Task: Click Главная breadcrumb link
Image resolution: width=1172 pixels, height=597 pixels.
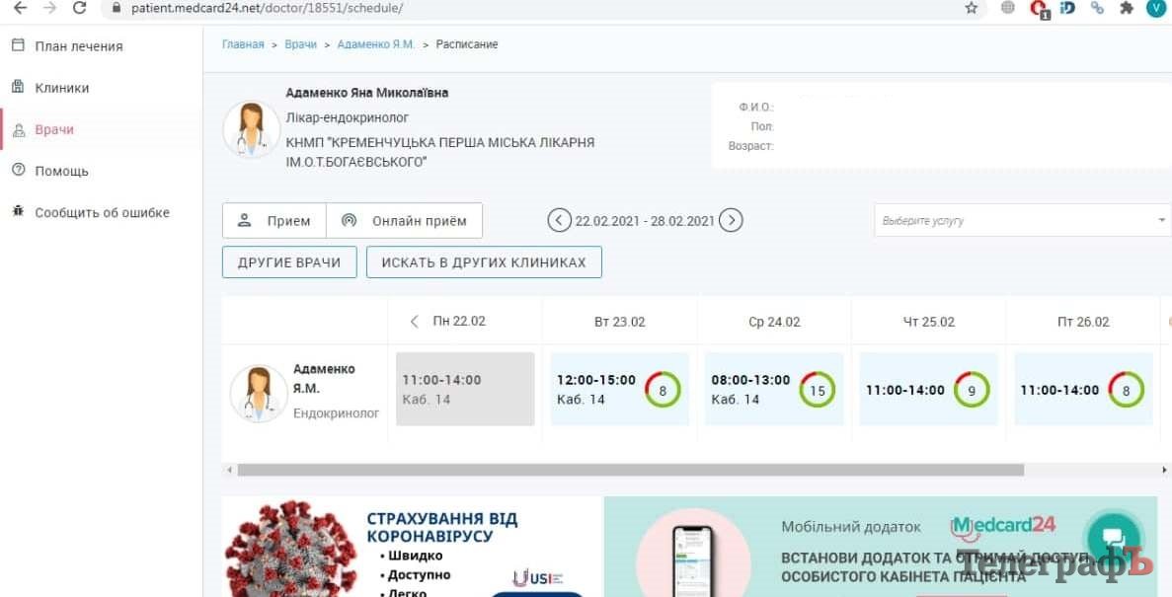Action: click(x=243, y=44)
